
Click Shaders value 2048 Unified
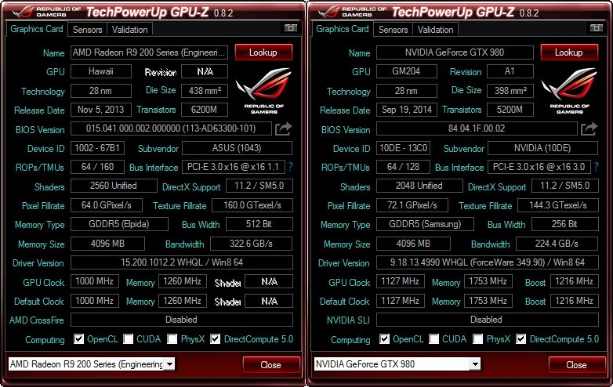pyautogui.click(x=419, y=186)
